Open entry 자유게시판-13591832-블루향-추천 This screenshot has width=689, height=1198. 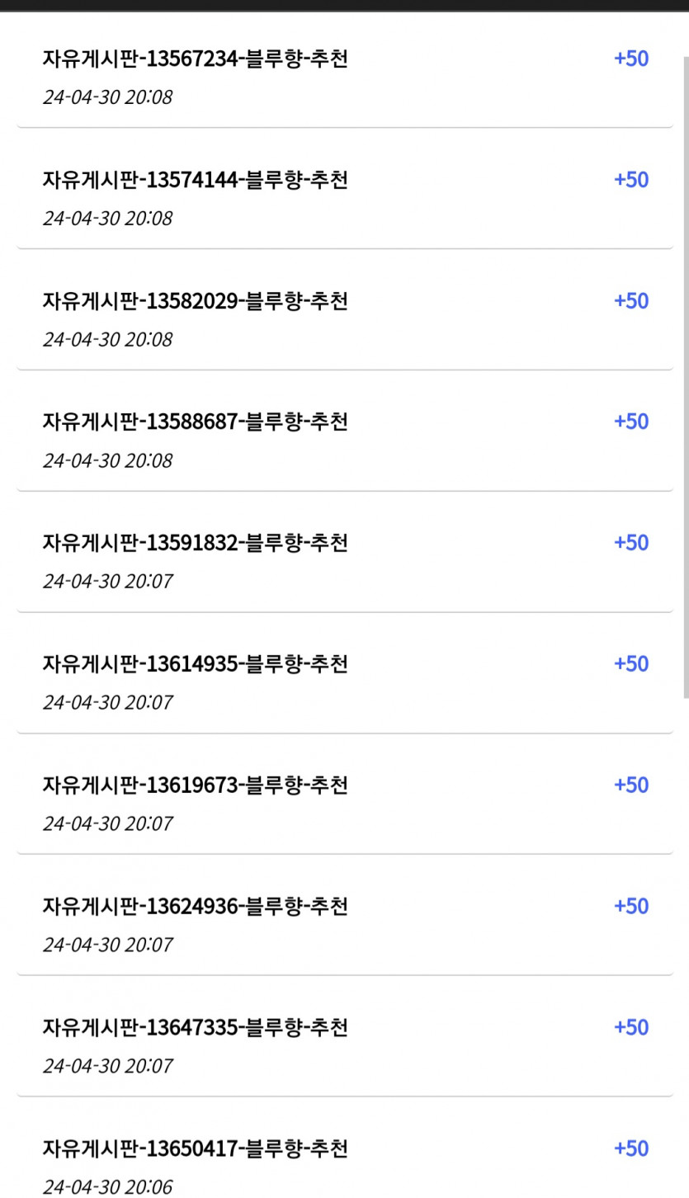195,543
